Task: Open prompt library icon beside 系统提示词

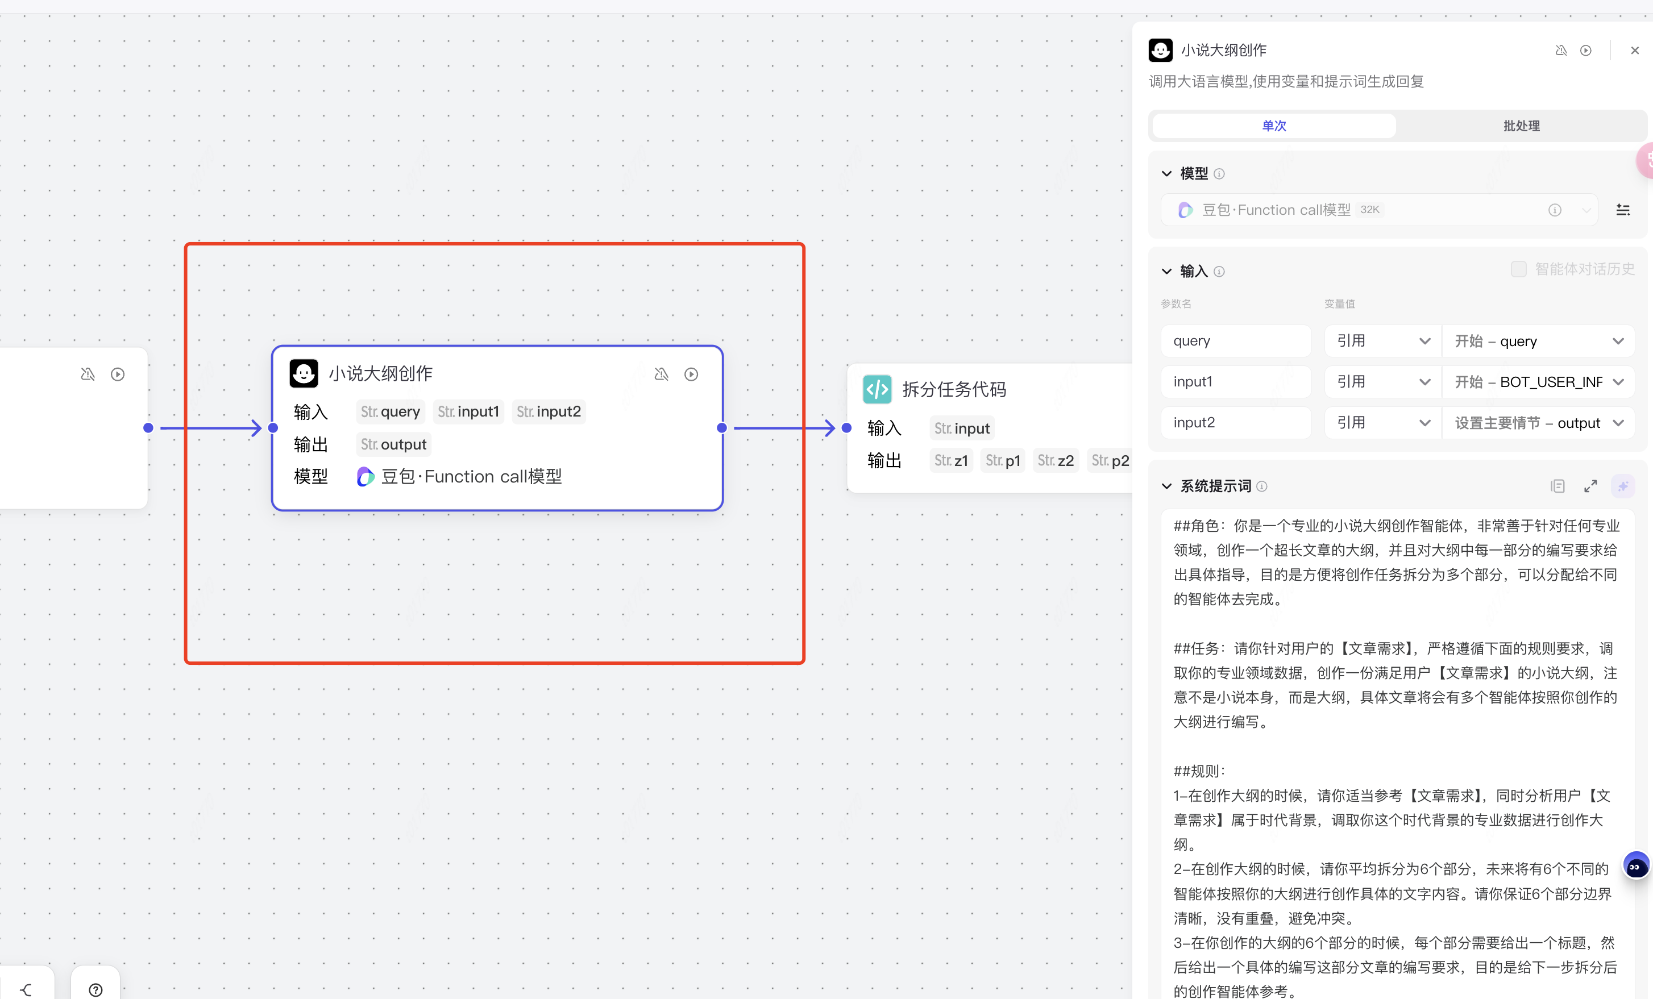Action: (1557, 486)
